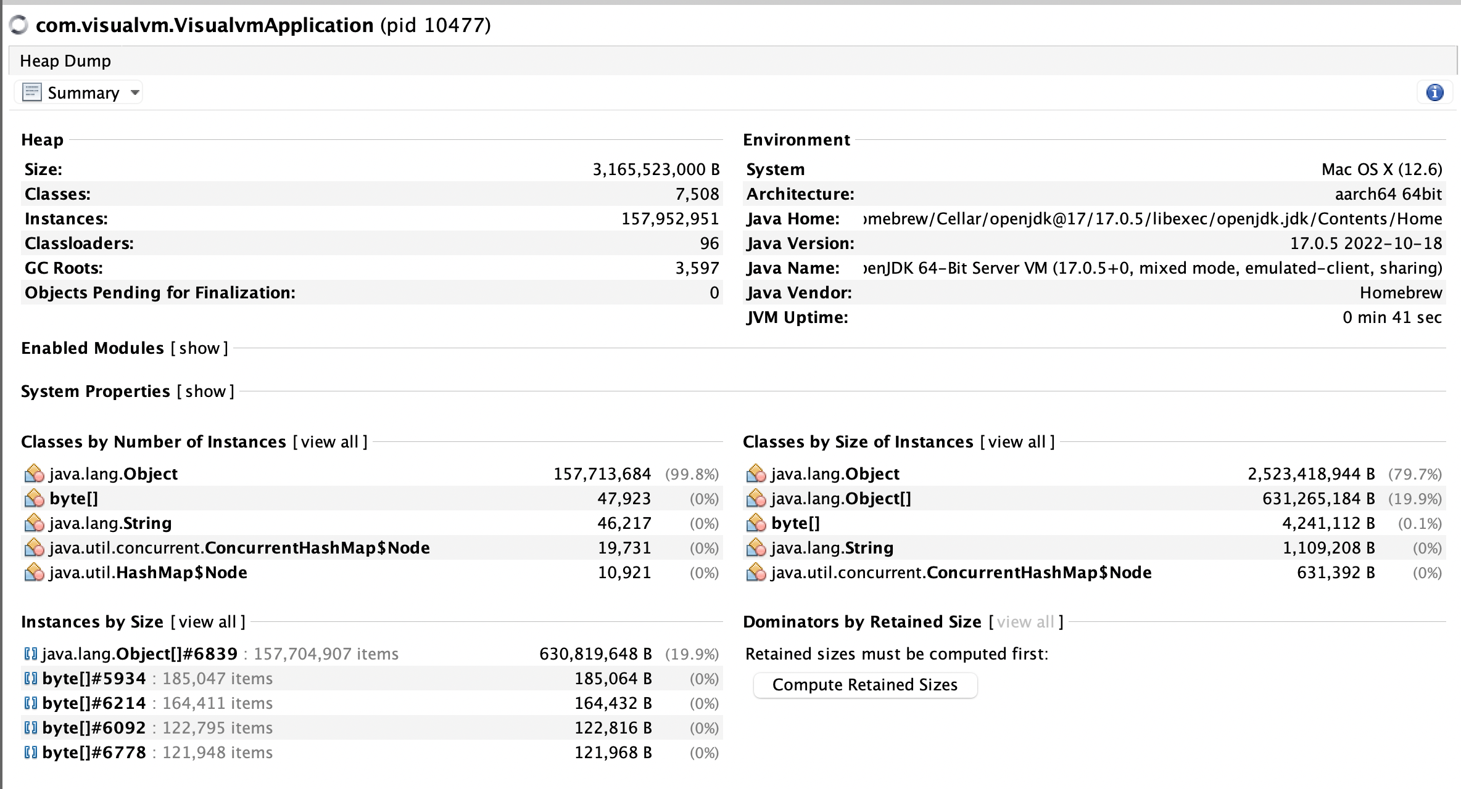The width and height of the screenshot is (1461, 789).
Task: Click the Summary view icon in toolbar
Action: (31, 92)
